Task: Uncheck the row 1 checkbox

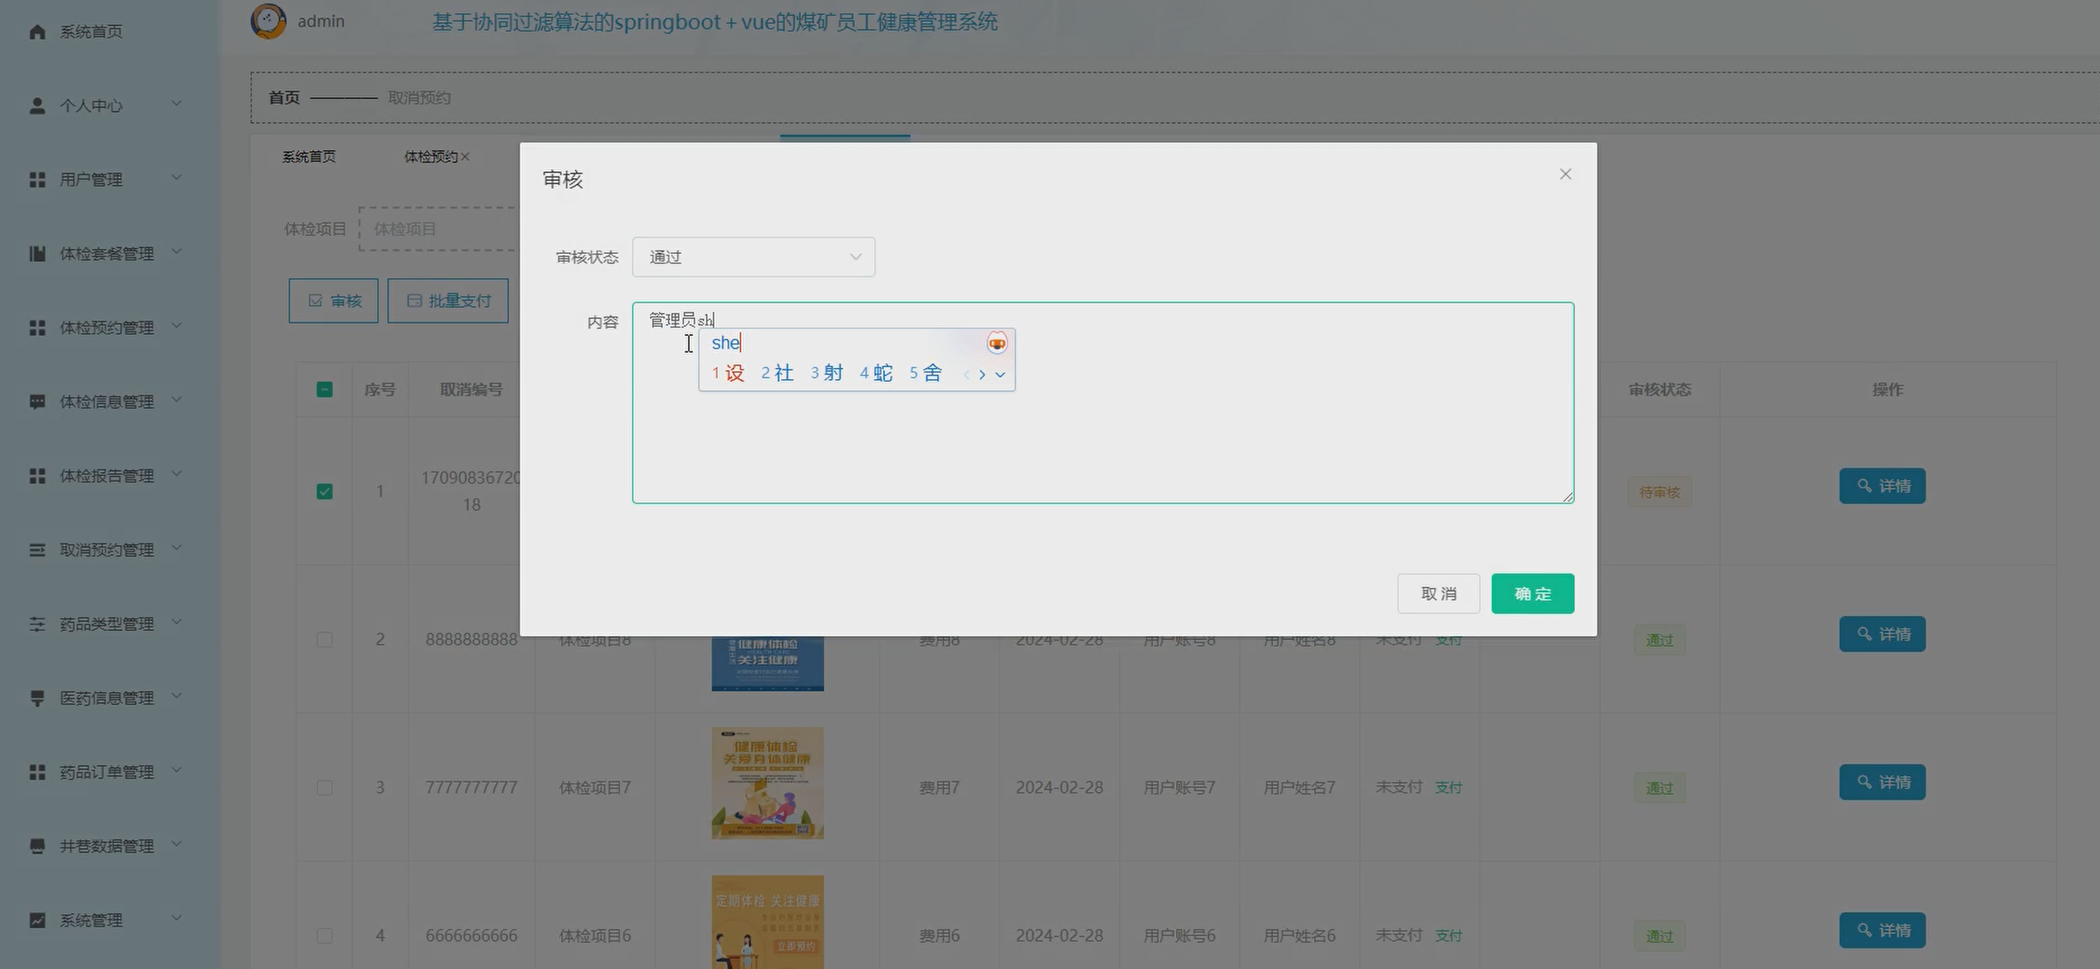Action: 325,492
